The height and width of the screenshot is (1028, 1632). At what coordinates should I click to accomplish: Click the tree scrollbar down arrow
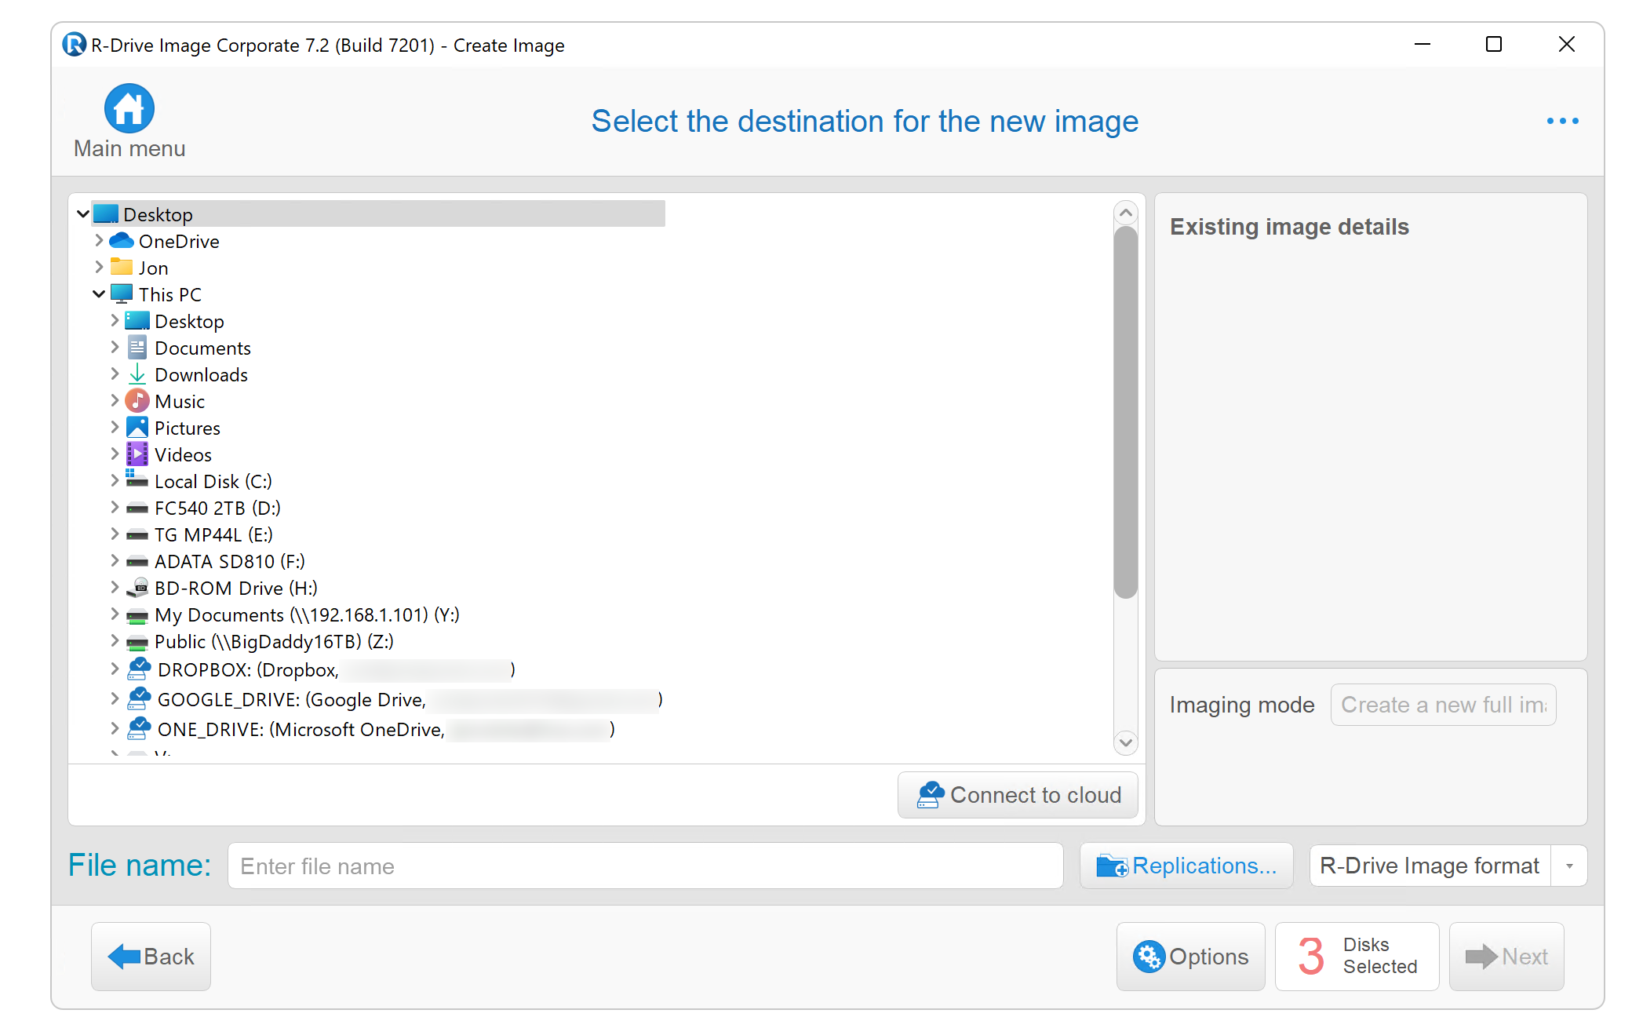(x=1125, y=742)
